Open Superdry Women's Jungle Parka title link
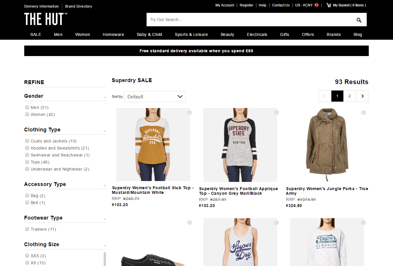The image size is (393, 266). coord(327,191)
